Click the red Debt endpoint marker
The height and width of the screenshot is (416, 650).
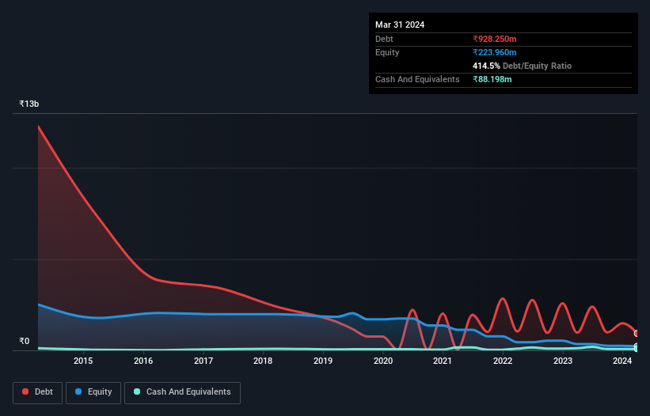point(637,333)
